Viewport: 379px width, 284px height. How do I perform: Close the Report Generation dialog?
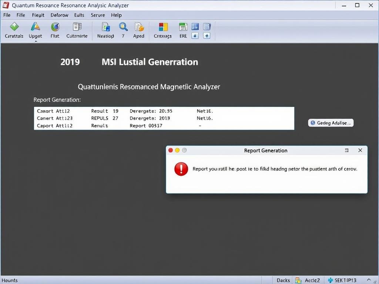coord(360,151)
